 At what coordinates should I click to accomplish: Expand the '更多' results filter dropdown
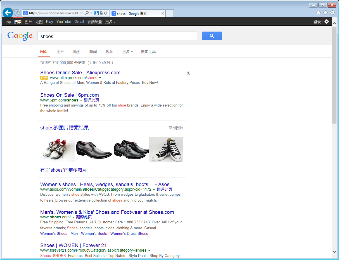127,52
